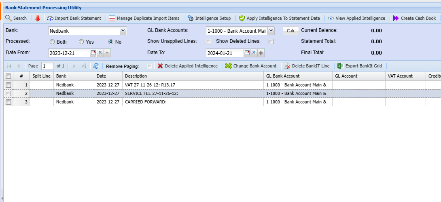
Task: Tick the select-all header checkbox
Action: 8,76
